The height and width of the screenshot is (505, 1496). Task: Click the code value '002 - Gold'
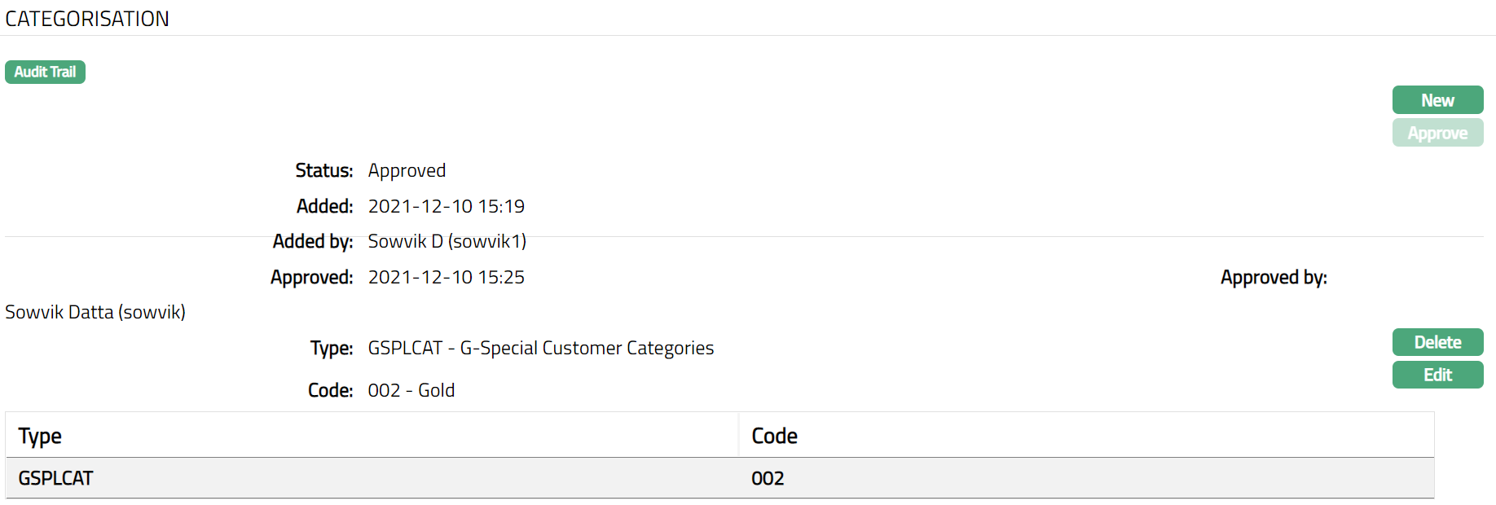[411, 390]
